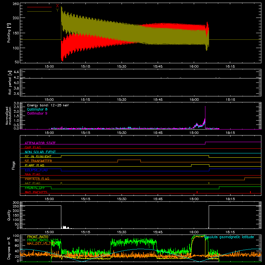Click the Collimator 9 modulation spike peak
The width and height of the screenshot is (265, 265).
pos(205,107)
